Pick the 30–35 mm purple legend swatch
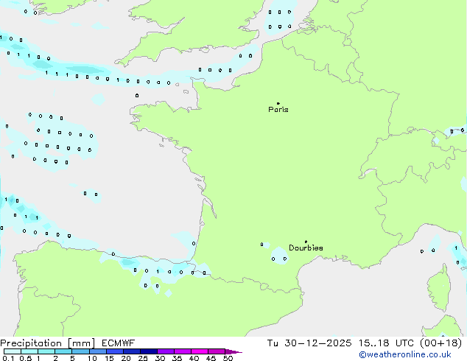This screenshot has height=361, width=467. (166, 351)
